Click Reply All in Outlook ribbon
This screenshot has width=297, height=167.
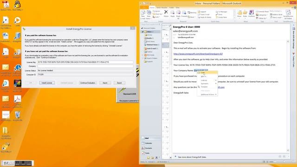coord(178,15)
